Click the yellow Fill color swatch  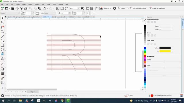[x=165, y=51]
